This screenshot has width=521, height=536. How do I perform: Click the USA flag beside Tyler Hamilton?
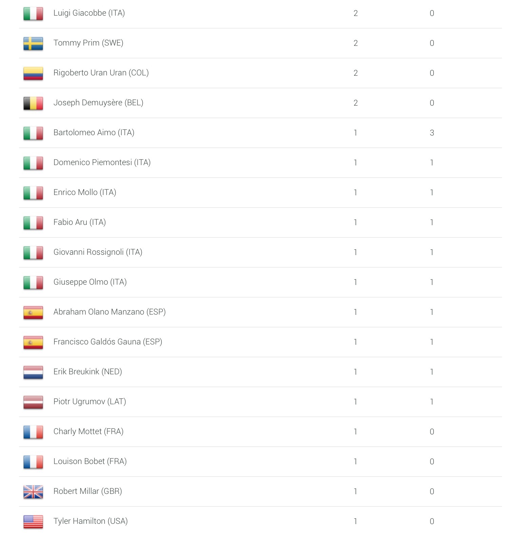[x=33, y=522]
